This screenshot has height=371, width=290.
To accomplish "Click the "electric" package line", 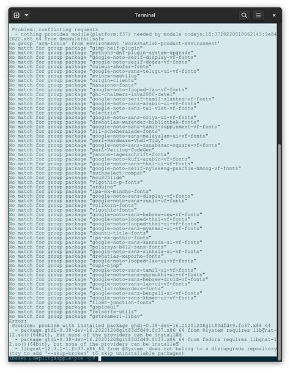I will 64,113.
